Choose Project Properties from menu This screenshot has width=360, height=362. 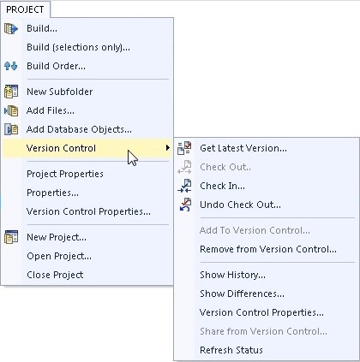(x=65, y=174)
